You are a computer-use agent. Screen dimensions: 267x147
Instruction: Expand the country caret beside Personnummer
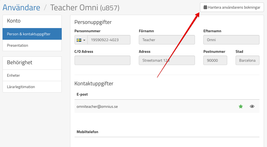pyautogui.click(x=84, y=40)
